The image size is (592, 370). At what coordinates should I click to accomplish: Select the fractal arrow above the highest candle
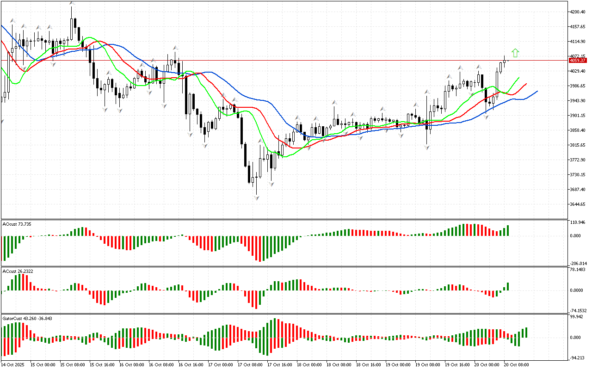(72, 4)
